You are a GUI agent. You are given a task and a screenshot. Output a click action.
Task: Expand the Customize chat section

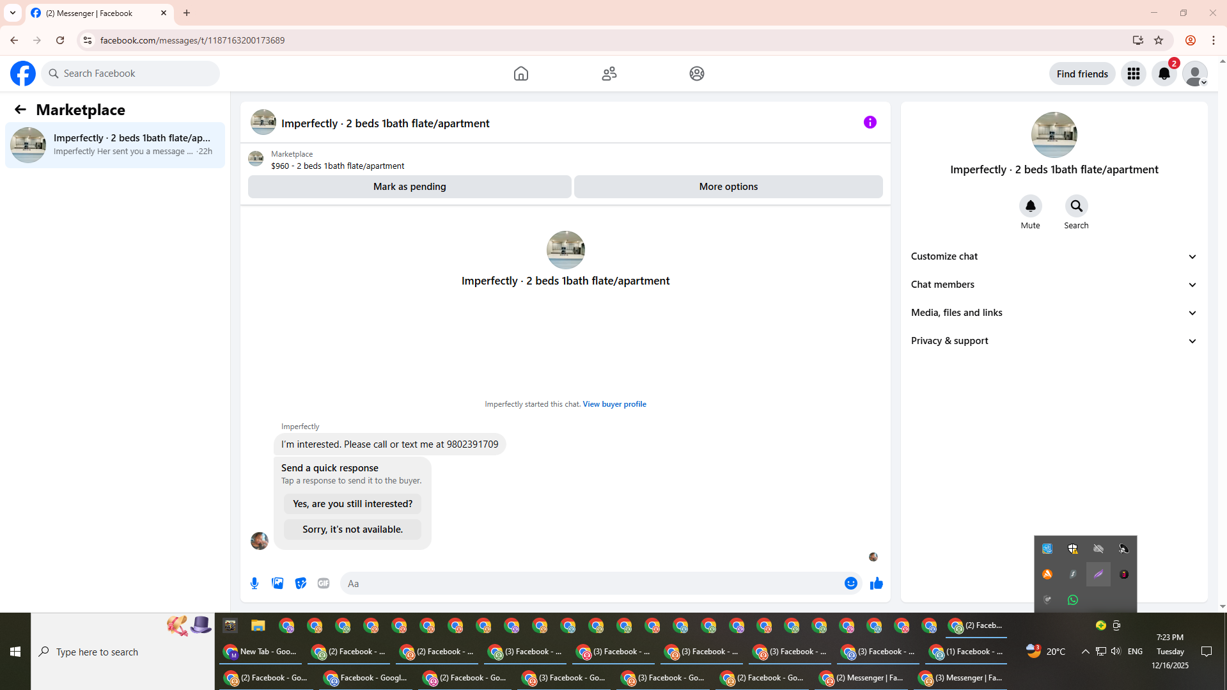click(1054, 256)
